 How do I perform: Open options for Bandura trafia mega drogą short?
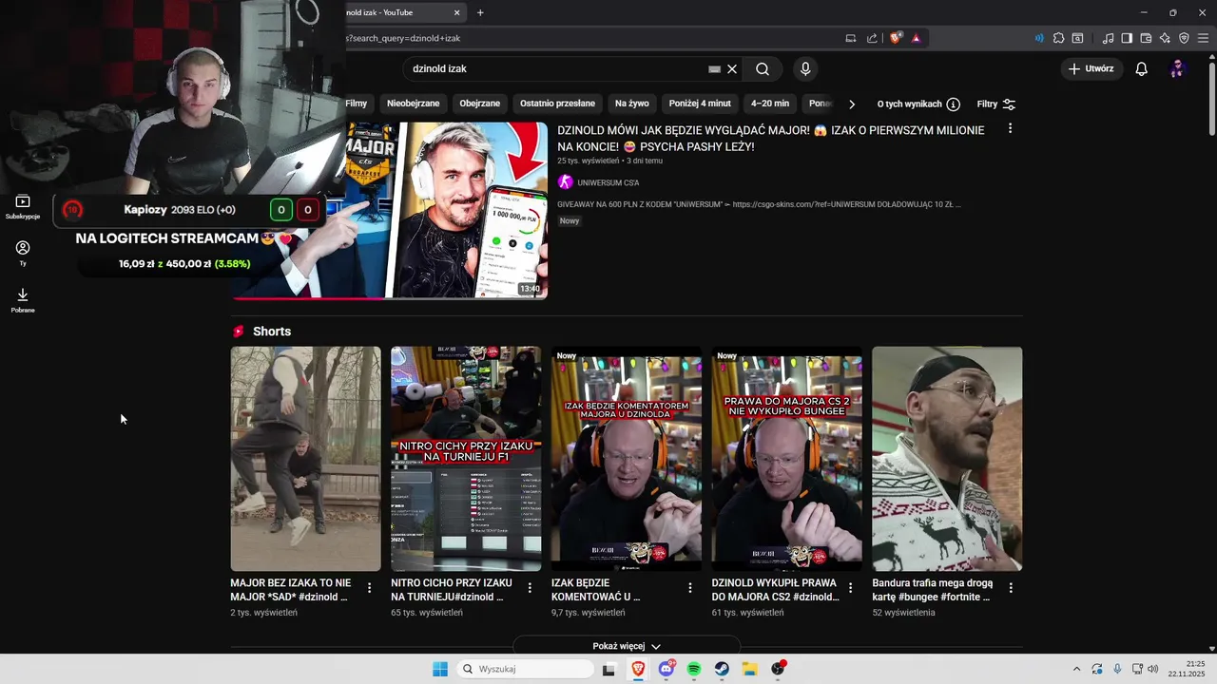pyautogui.click(x=1011, y=588)
